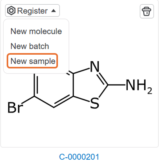Click the Br atom label in the structure

click(15, 107)
